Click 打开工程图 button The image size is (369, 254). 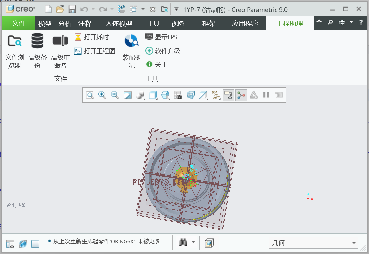[x=94, y=51]
